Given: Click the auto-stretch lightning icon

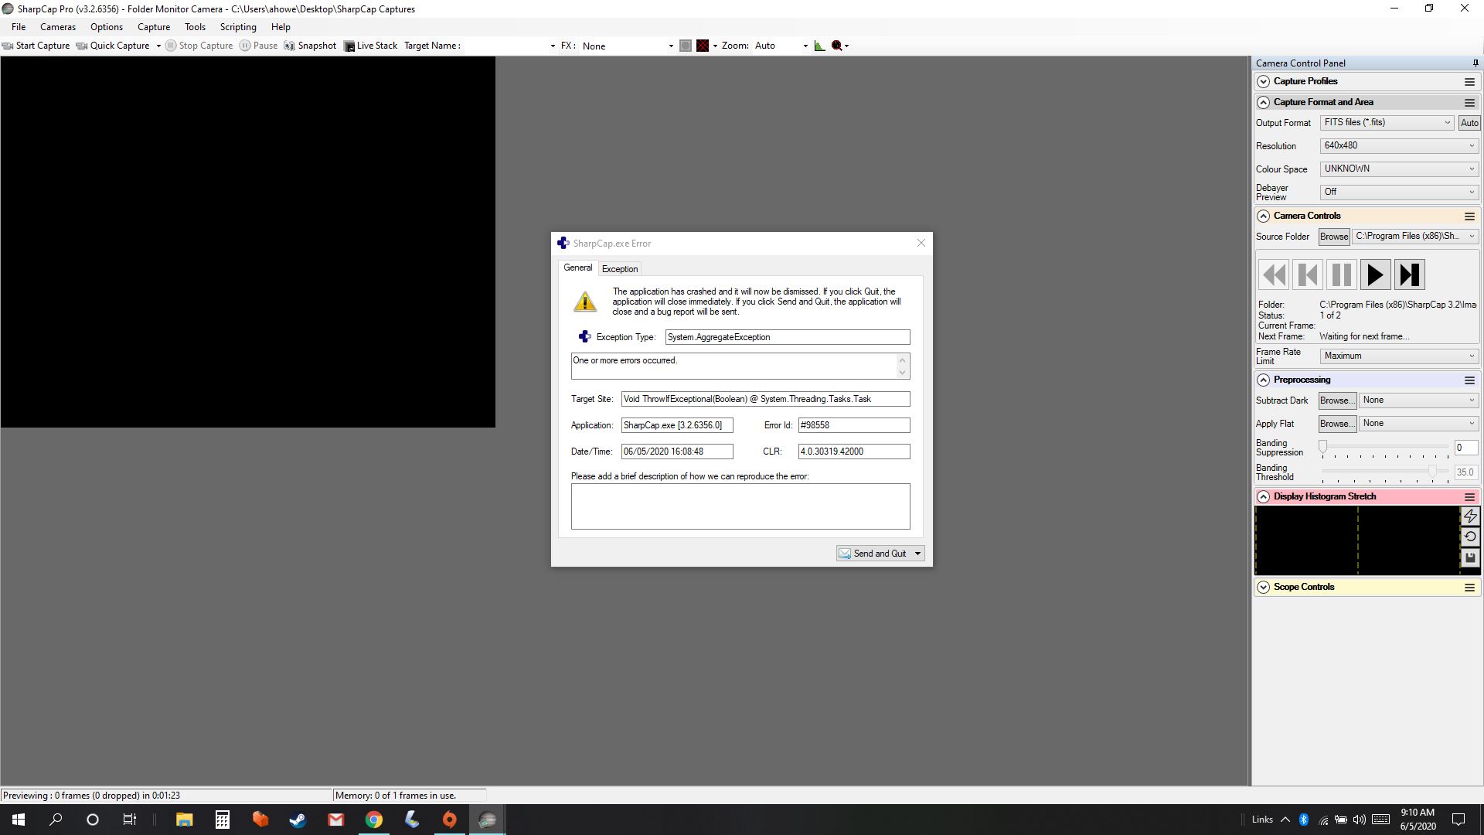Looking at the screenshot, I should 1470,516.
